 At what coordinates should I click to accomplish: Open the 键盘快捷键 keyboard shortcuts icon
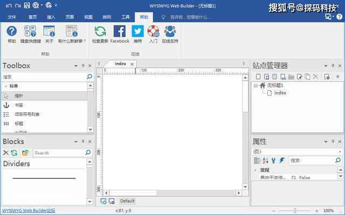[30, 31]
